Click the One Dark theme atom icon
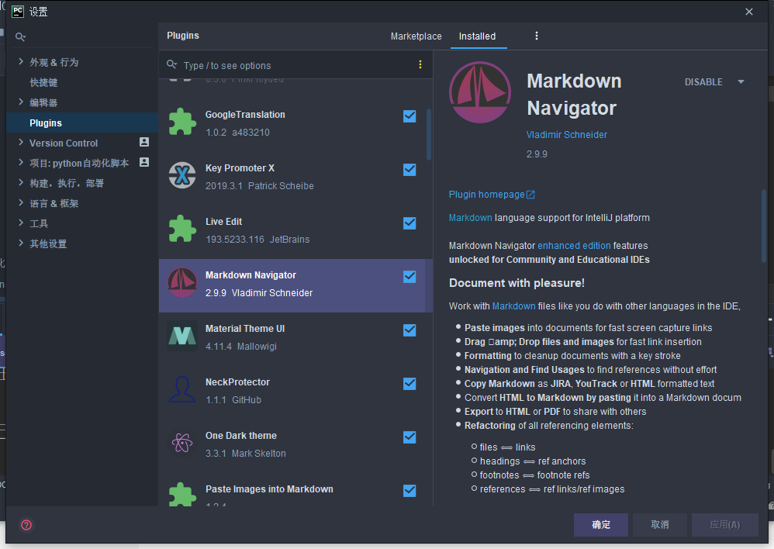 182,443
